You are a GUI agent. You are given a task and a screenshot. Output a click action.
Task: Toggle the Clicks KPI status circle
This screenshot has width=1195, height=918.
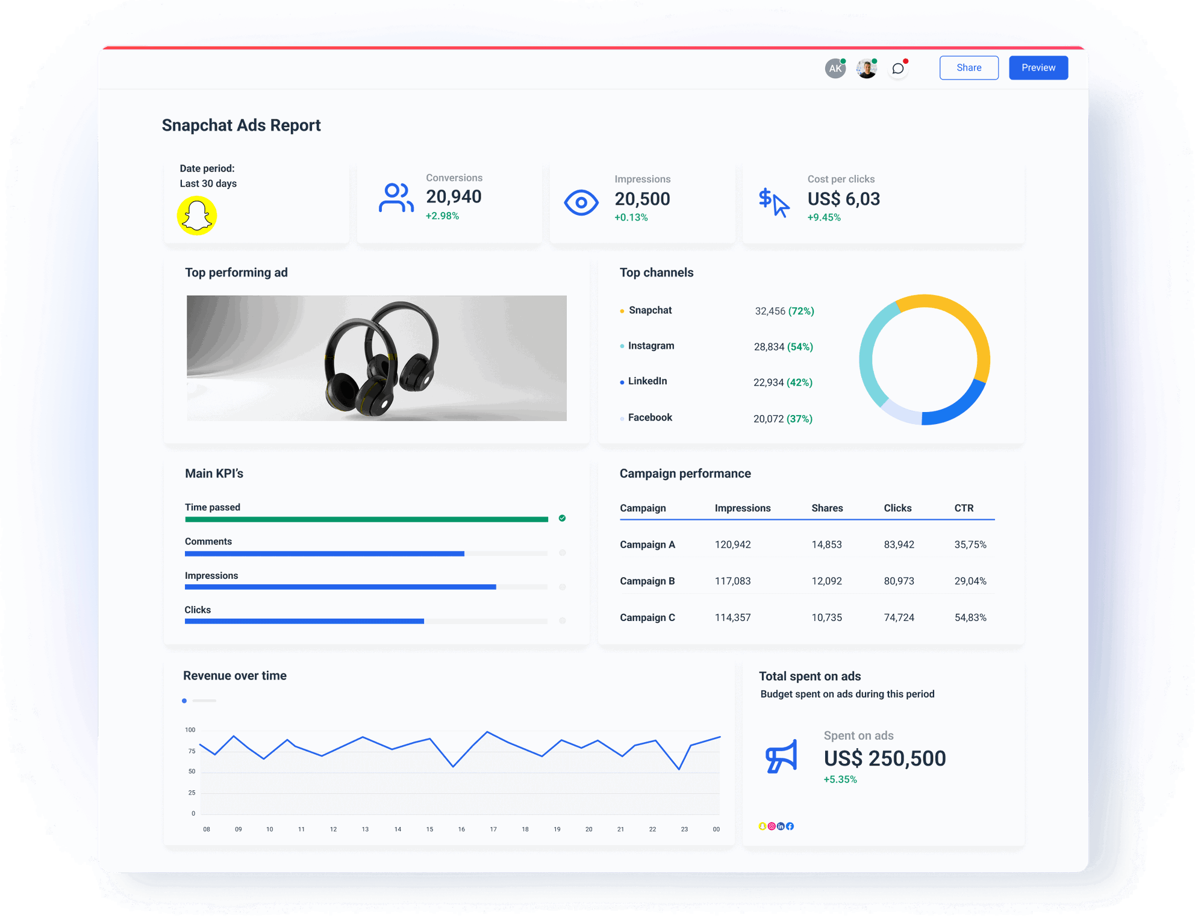pos(563,619)
